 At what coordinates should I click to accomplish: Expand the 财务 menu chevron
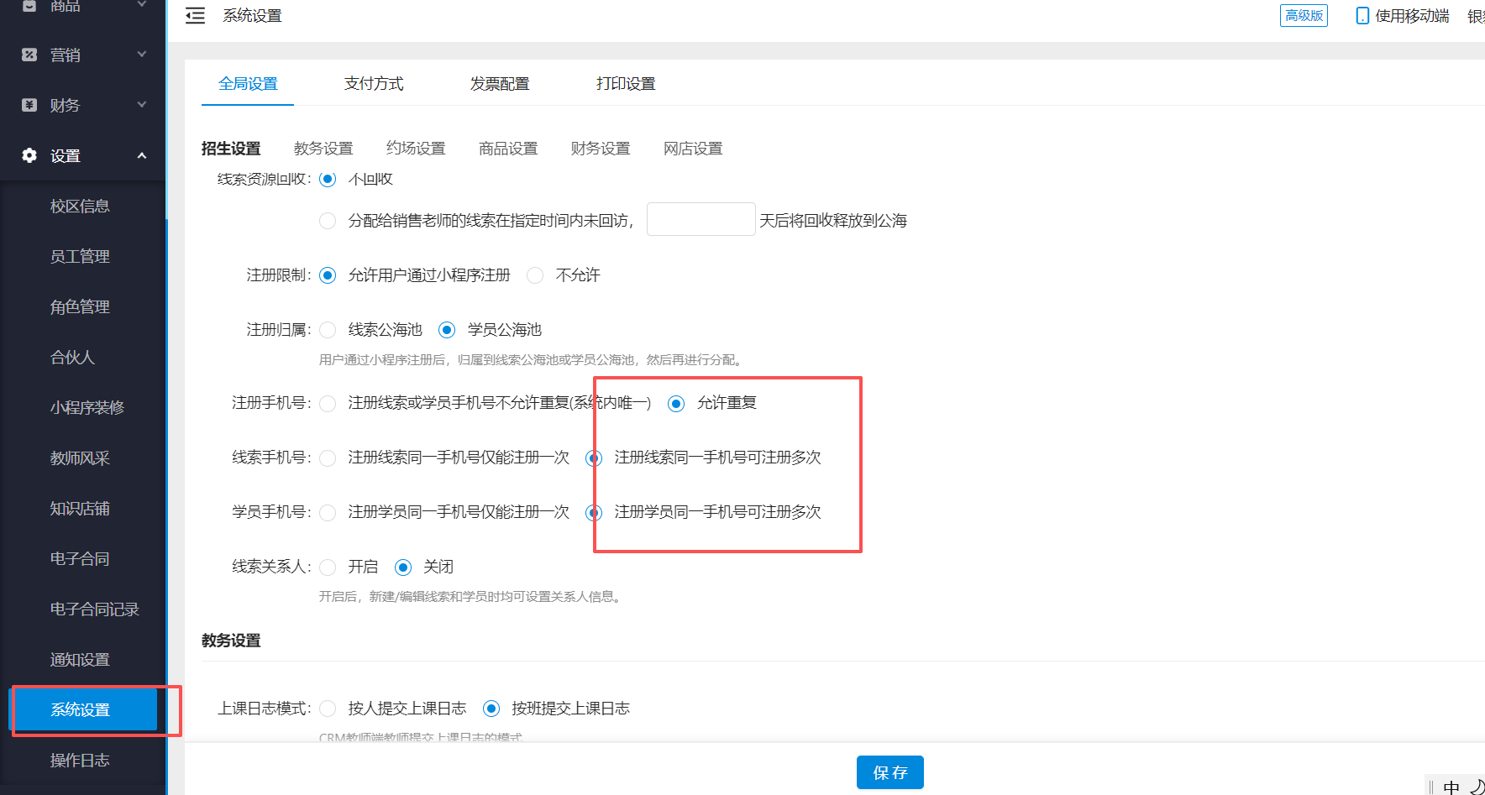141,104
